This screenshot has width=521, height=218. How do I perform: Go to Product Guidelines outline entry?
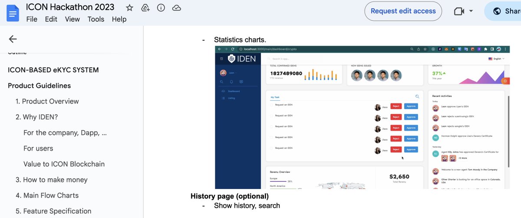40,86
